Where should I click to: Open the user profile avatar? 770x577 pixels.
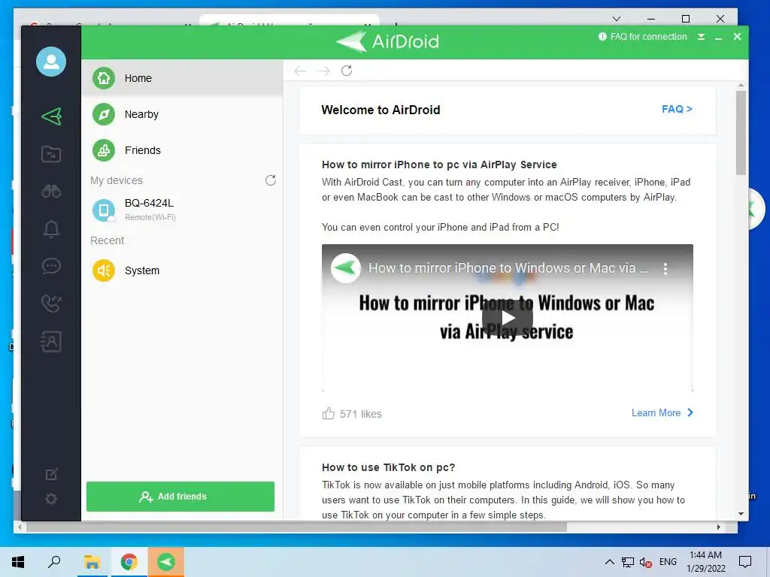tap(51, 62)
